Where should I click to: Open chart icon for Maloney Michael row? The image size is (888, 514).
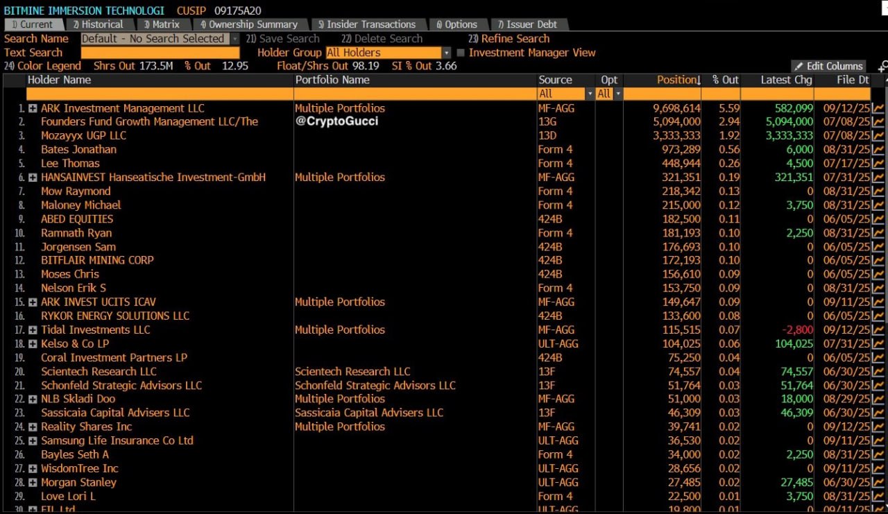878,205
